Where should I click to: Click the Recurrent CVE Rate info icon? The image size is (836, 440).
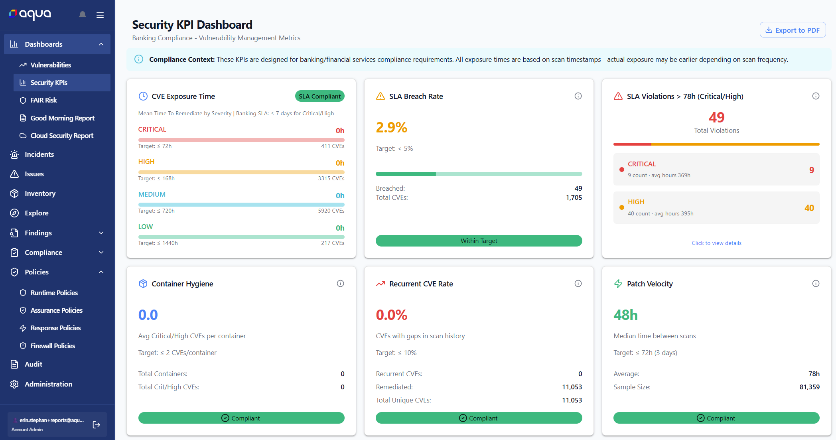578,284
